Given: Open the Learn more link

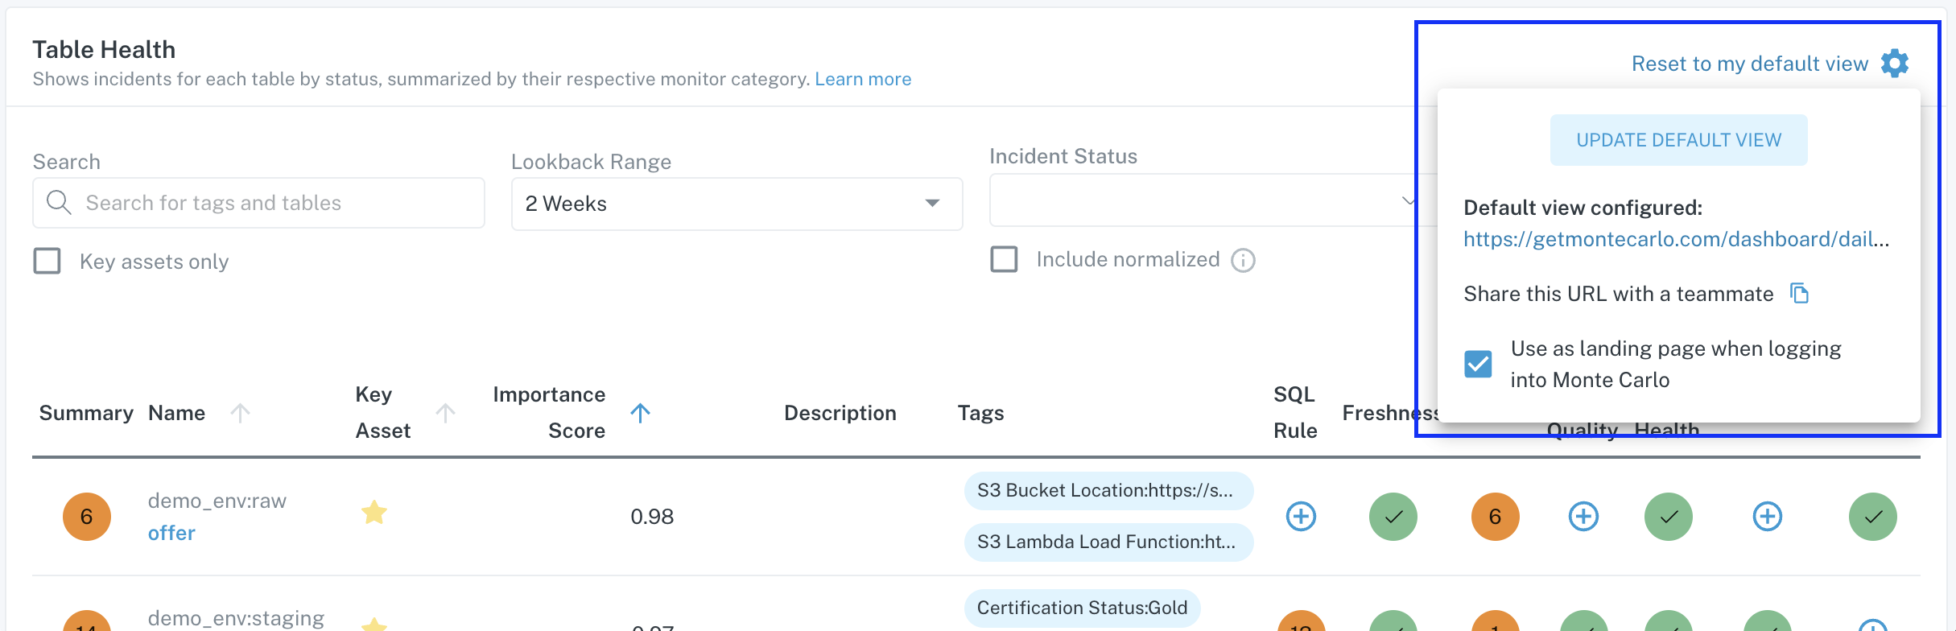Looking at the screenshot, I should [863, 79].
